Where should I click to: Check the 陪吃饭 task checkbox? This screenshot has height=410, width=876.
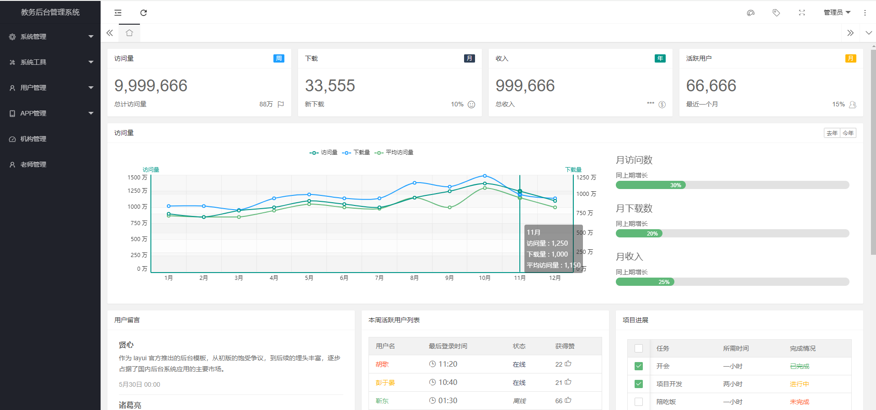tap(639, 402)
